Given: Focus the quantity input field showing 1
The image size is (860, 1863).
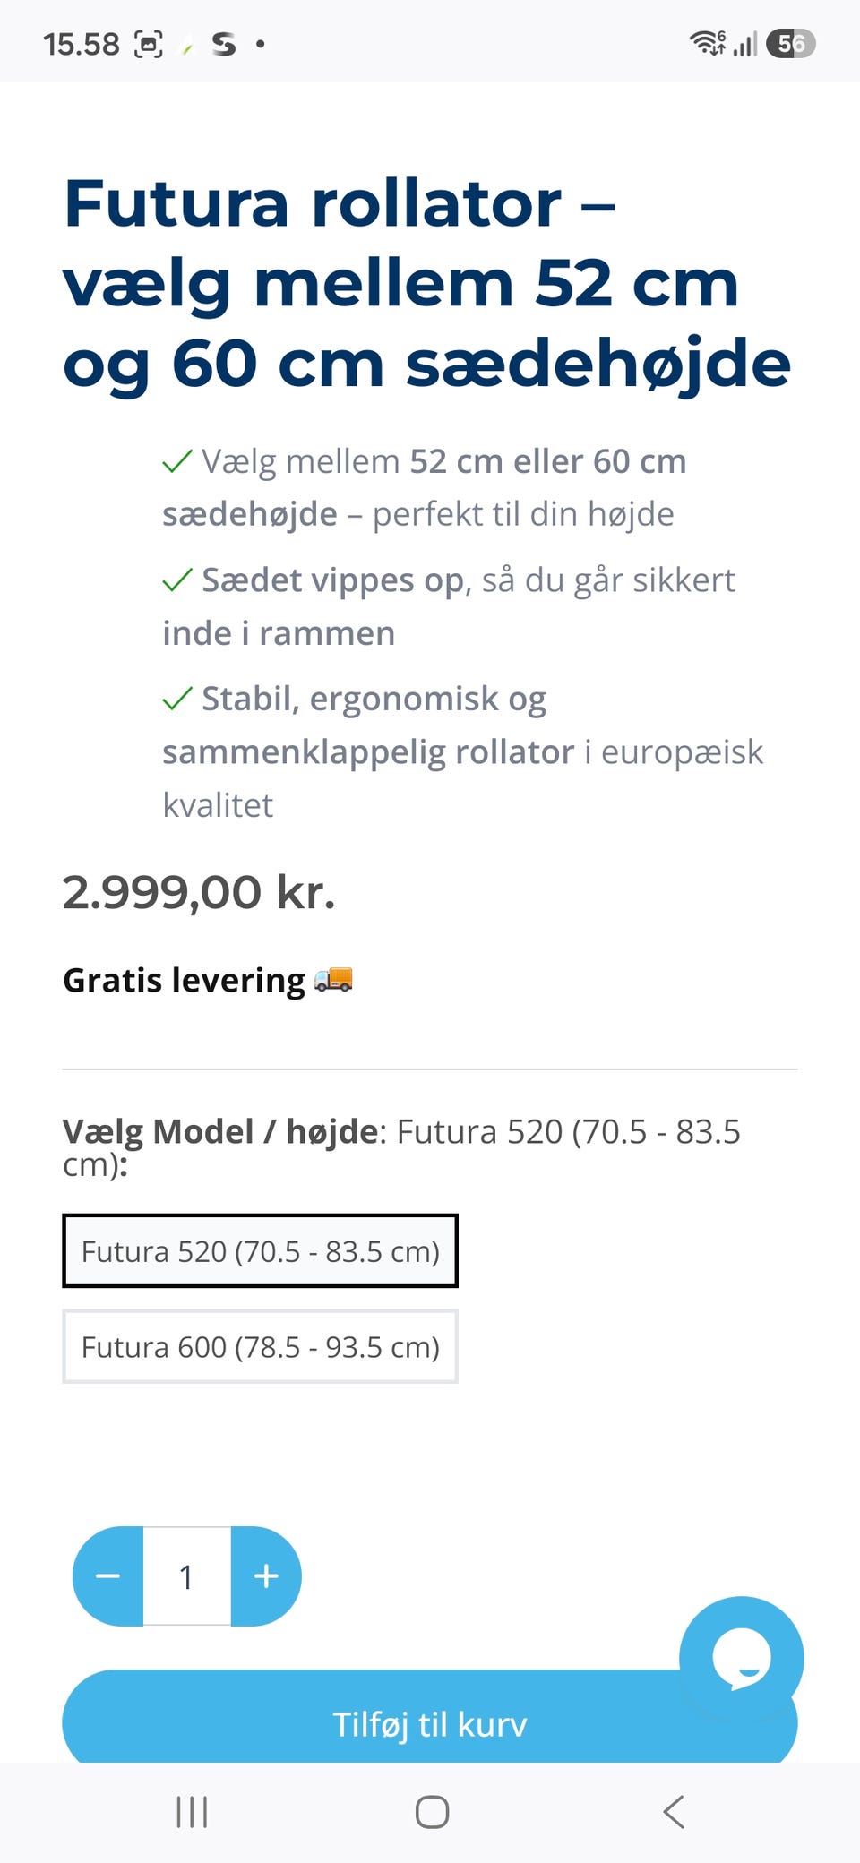Looking at the screenshot, I should (x=187, y=1576).
